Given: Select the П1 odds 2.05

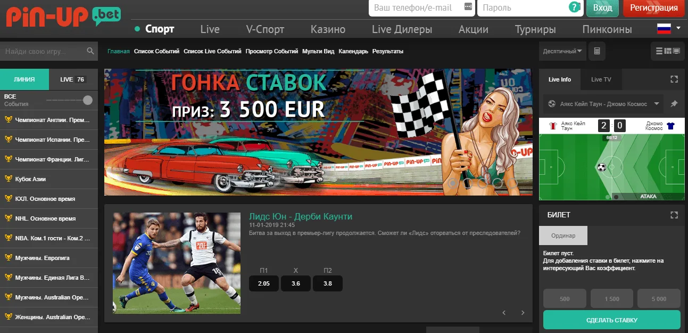Looking at the screenshot, I should [x=263, y=283].
